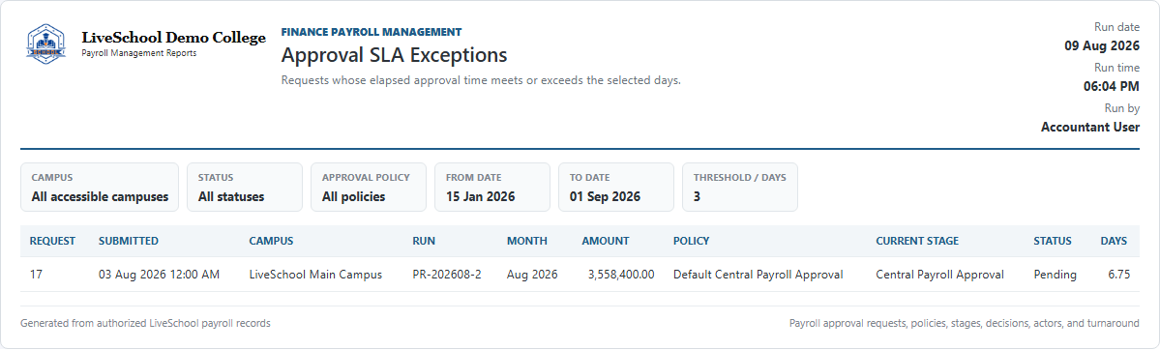Click the Payroll Management Reports subtitle
Image resolution: width=1160 pixels, height=350 pixels.
pyautogui.click(x=139, y=53)
